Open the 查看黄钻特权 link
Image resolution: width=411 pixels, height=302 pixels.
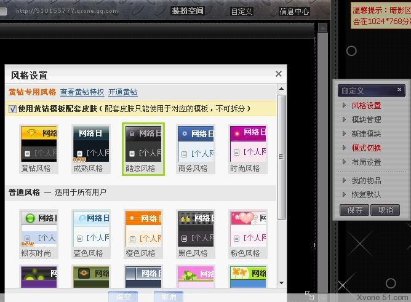pyautogui.click(x=82, y=92)
